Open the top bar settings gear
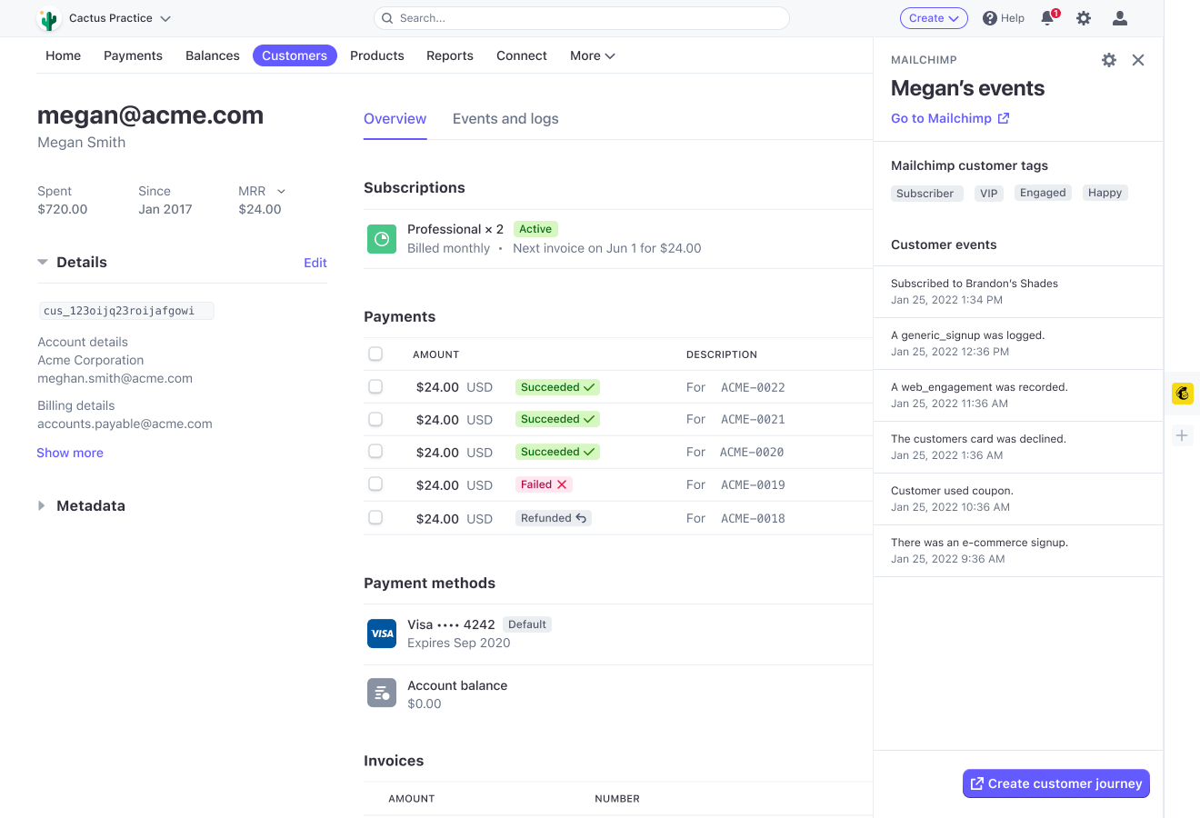 (1084, 18)
